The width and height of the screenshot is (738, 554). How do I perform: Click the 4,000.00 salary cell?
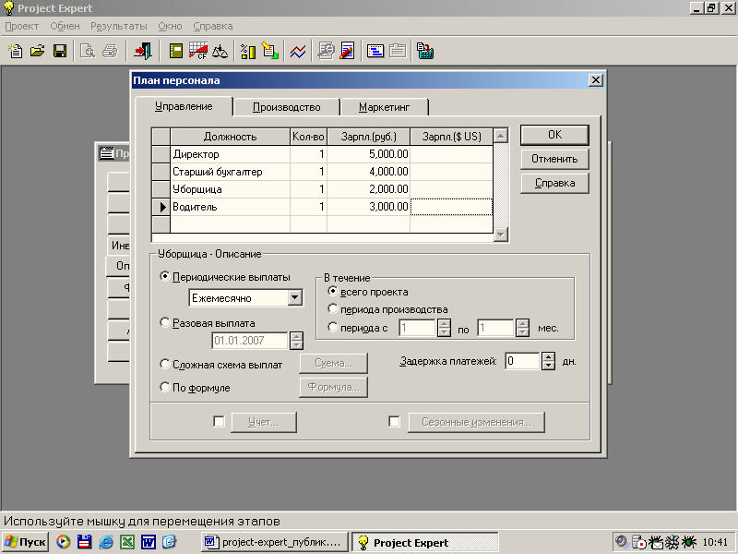tap(368, 172)
